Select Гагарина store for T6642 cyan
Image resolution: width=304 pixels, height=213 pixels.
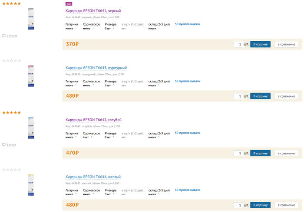pyautogui.click(x=72, y=135)
